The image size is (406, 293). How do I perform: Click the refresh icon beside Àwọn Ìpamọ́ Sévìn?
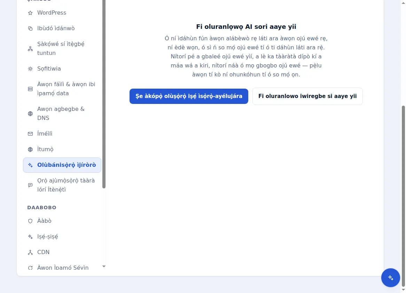point(30,268)
